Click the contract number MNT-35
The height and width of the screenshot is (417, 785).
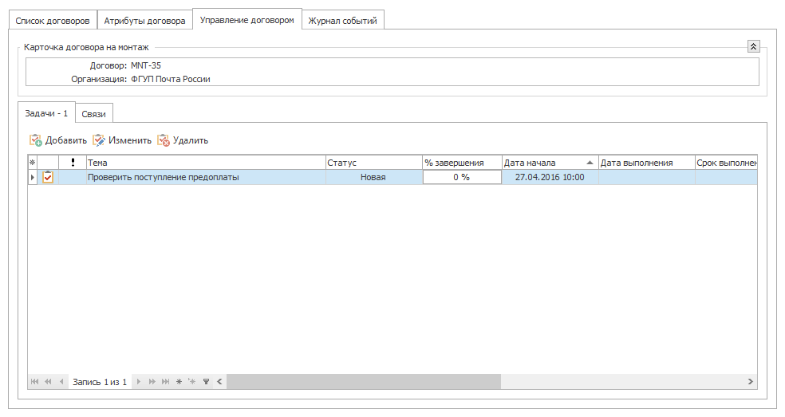(x=146, y=65)
